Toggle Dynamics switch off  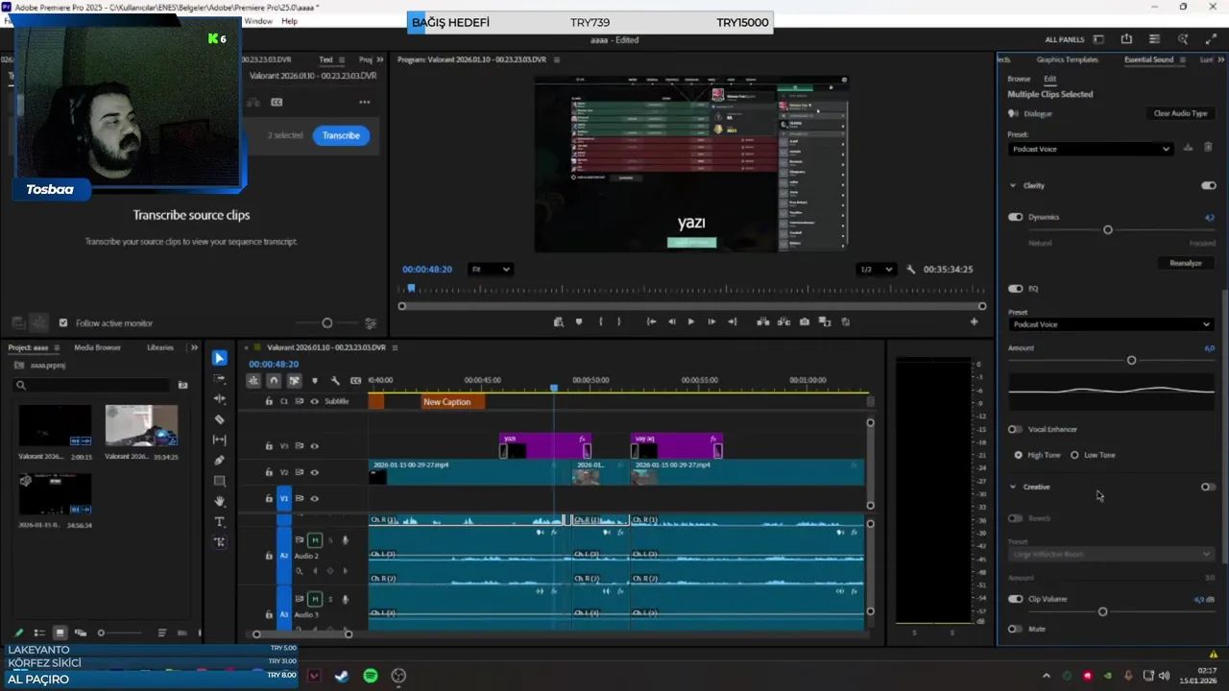pyautogui.click(x=1015, y=217)
